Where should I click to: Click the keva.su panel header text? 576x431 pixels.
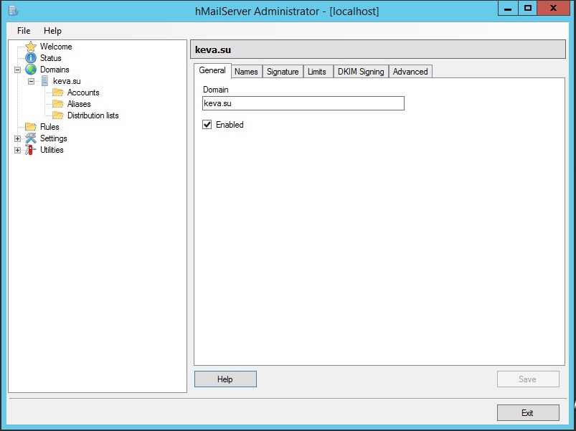click(x=213, y=49)
